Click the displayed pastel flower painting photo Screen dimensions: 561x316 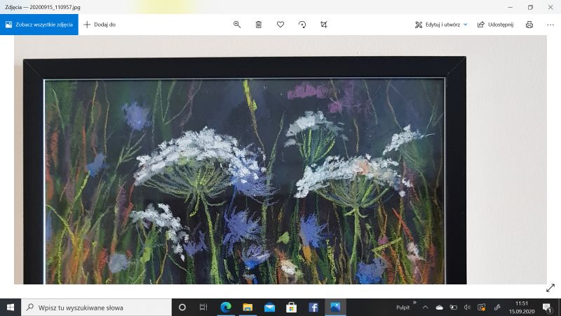280,160
